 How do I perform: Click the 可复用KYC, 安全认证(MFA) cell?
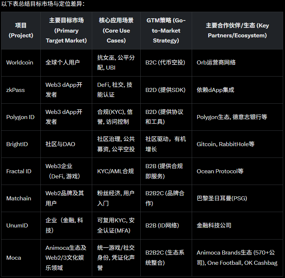(116, 226)
